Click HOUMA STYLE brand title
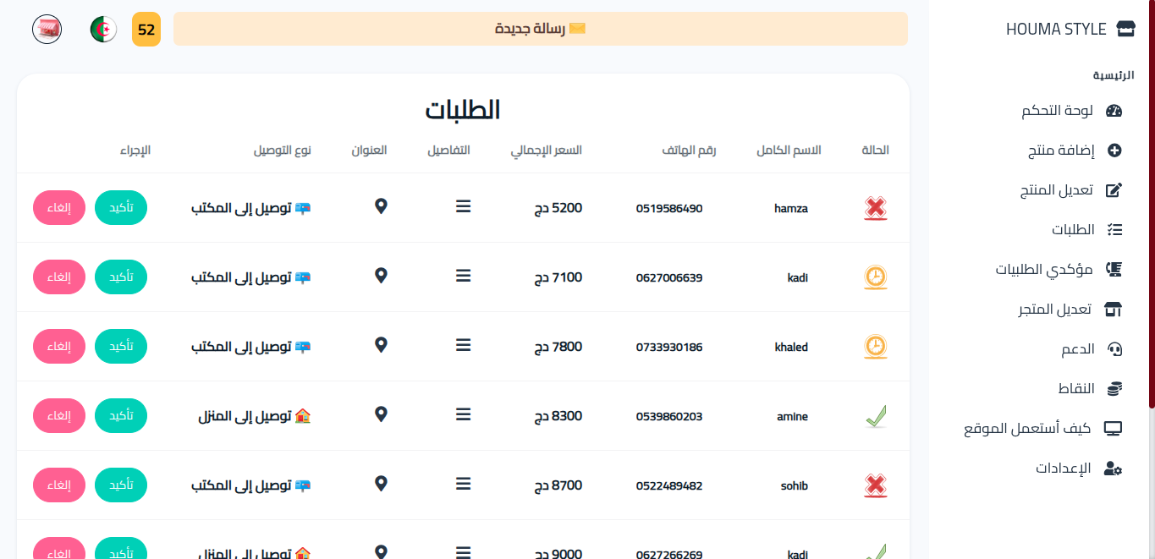 pos(1056,30)
